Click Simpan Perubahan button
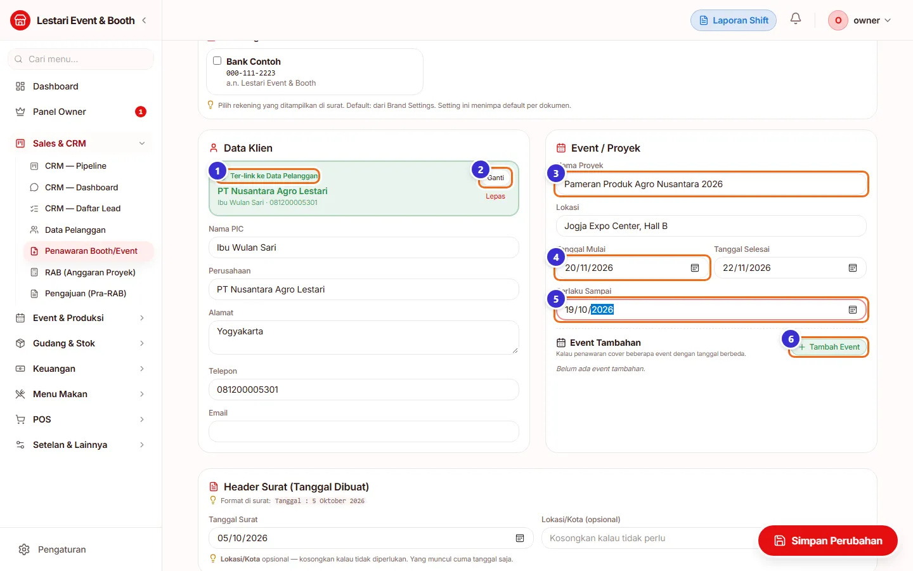Viewport: 913px width, 571px height. (828, 541)
